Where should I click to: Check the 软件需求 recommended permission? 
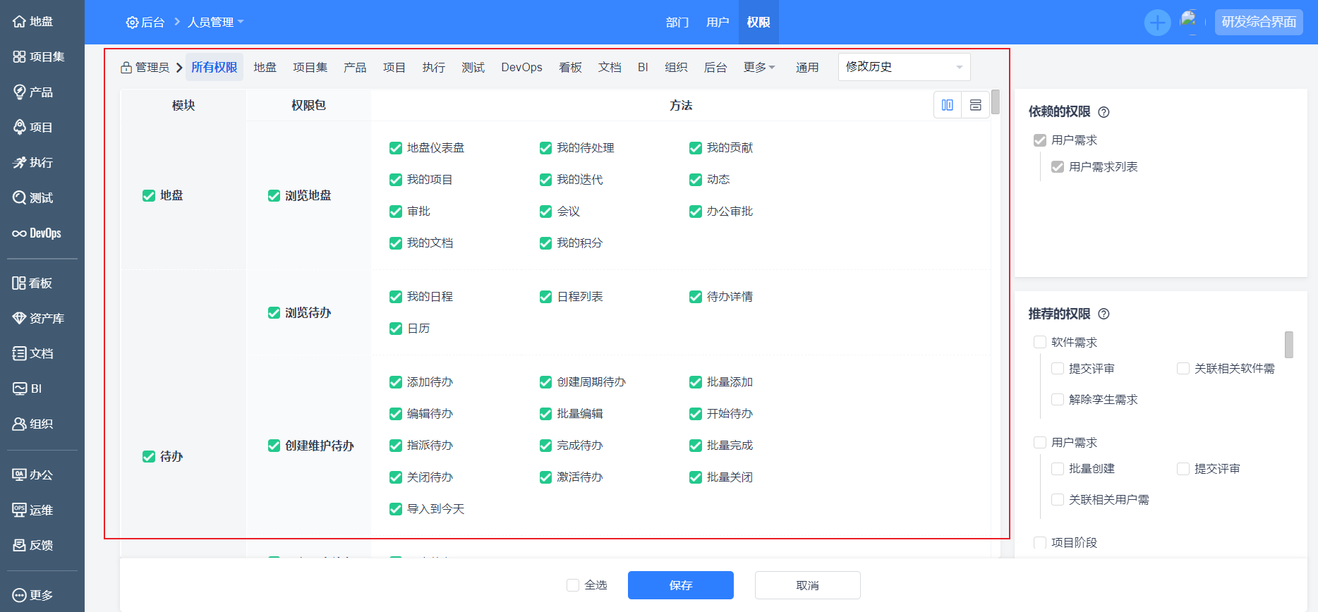tap(1040, 343)
